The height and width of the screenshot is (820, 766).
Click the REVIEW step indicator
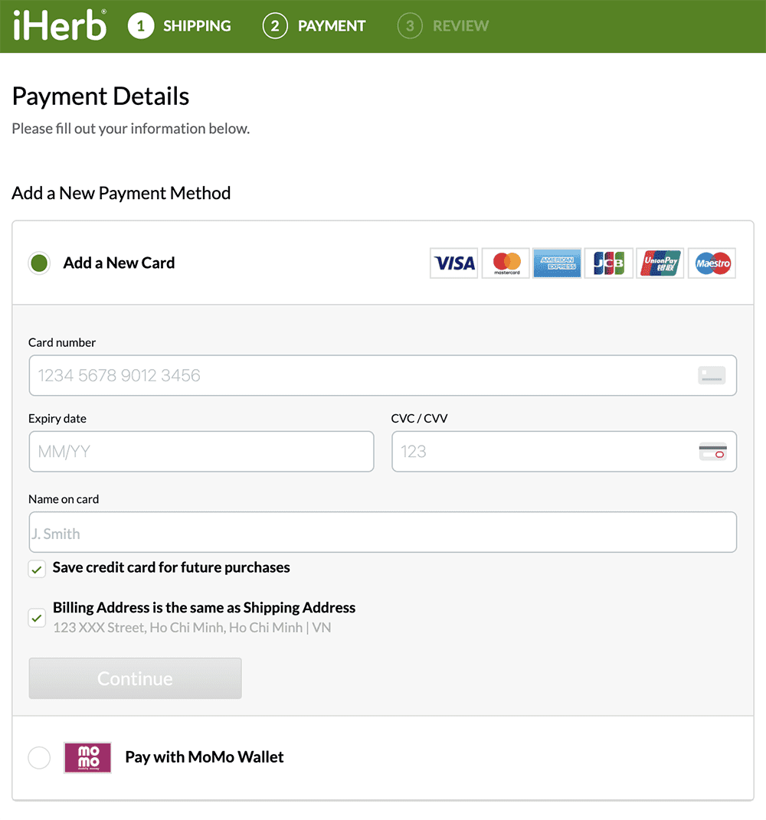pyautogui.click(x=443, y=25)
